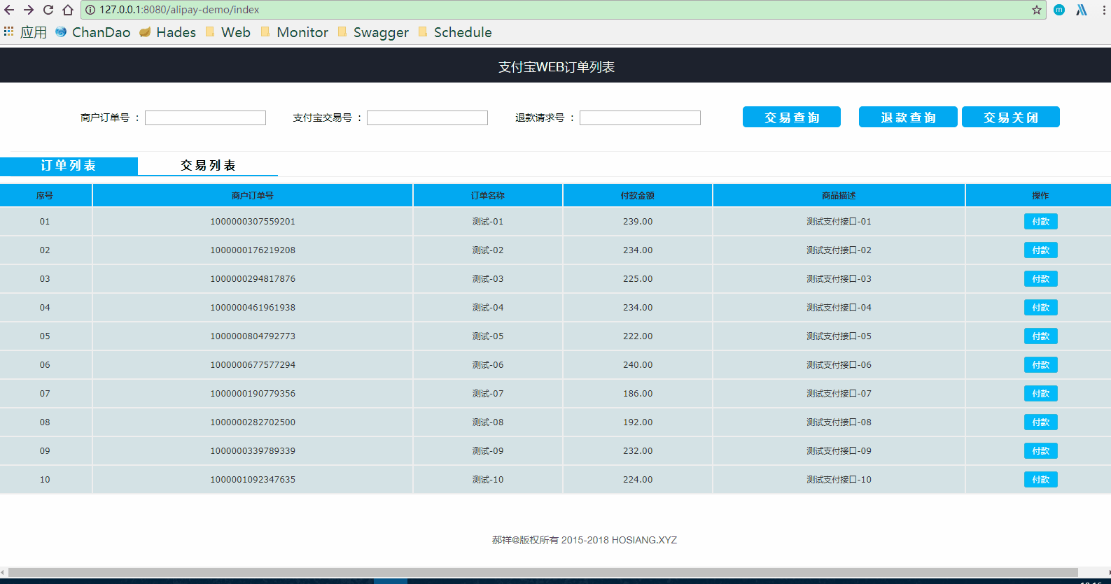Open the Swagger bookmark folder
The height and width of the screenshot is (584, 1111).
[373, 32]
